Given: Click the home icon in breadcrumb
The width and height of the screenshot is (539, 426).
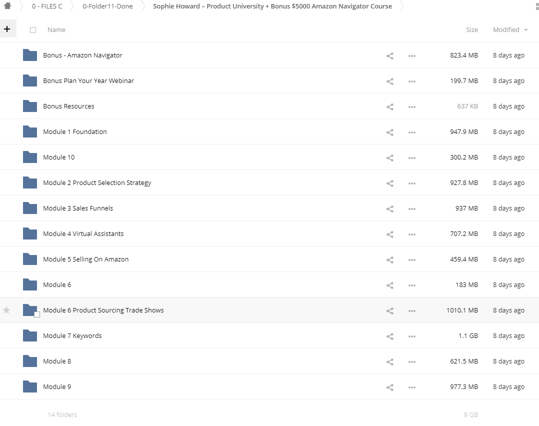Looking at the screenshot, I should click(x=7, y=6).
